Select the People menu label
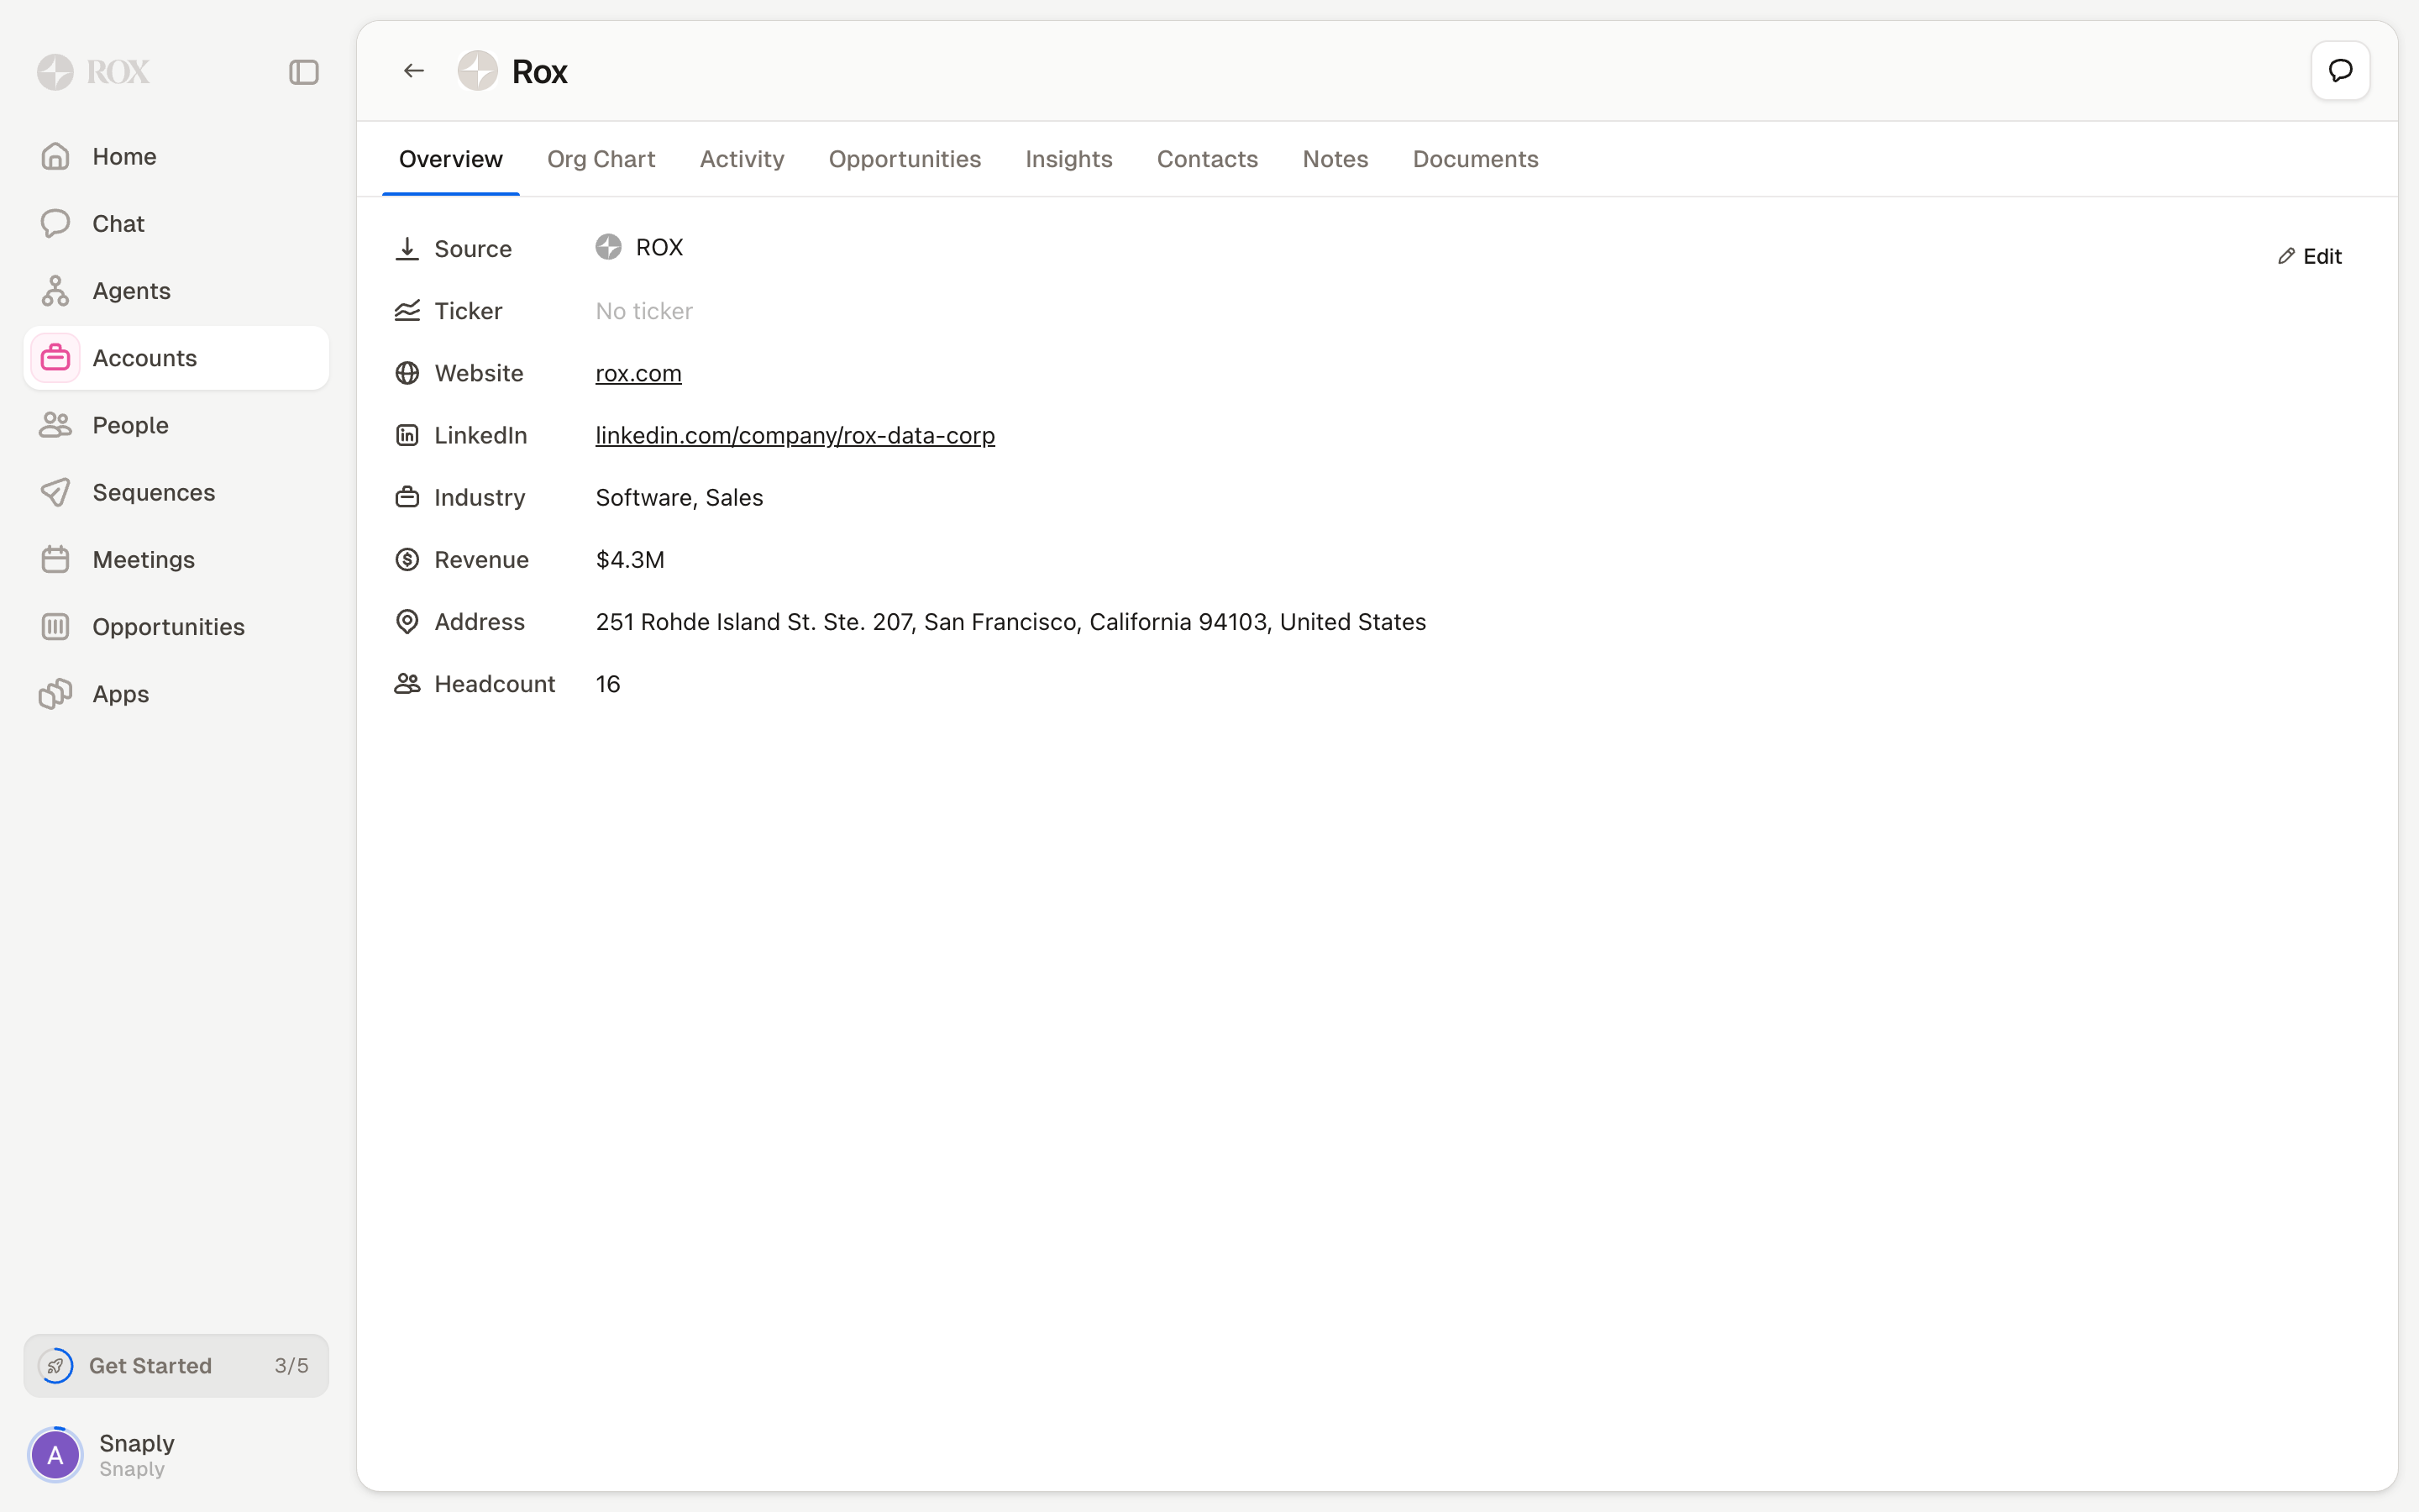 (131, 425)
